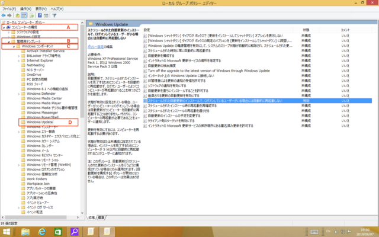This screenshot has width=379, height=237.
Task: Click the ポリシー設定 edit link
Action: [97, 45]
